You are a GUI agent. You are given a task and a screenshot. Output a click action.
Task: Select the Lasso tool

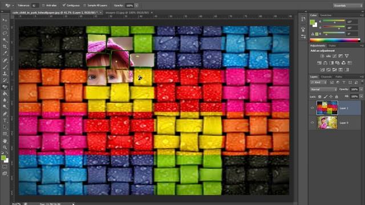(5, 34)
